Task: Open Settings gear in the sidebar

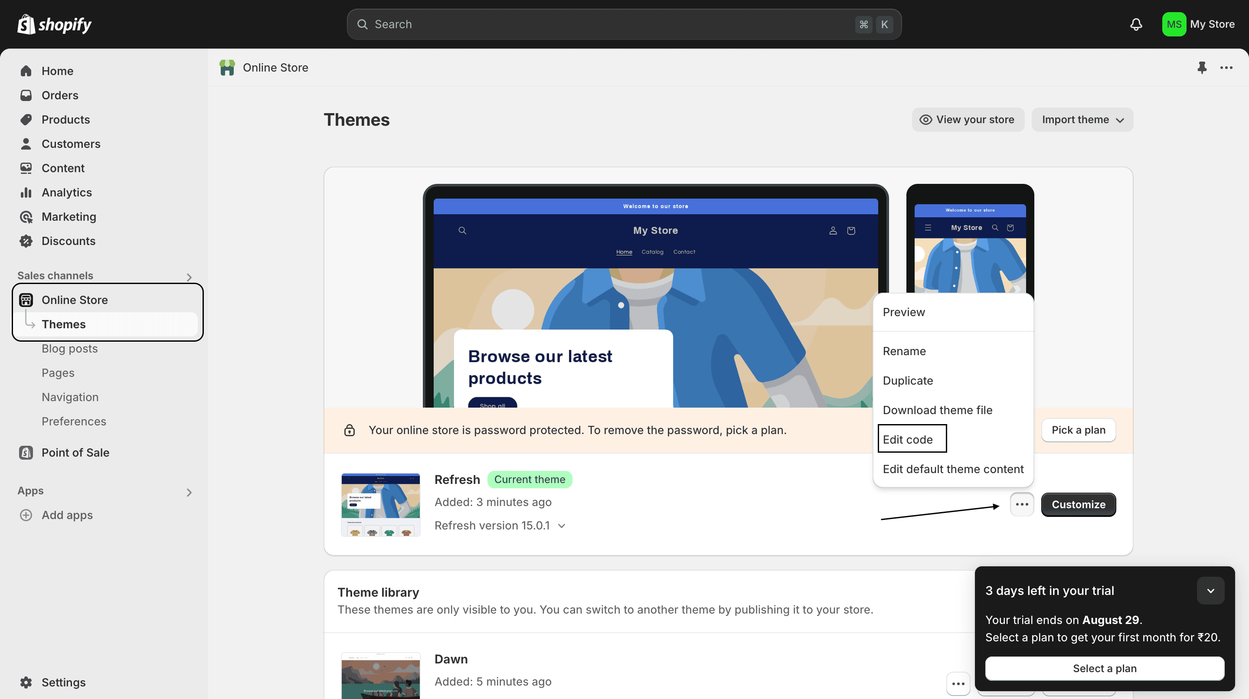Action: coord(26,682)
